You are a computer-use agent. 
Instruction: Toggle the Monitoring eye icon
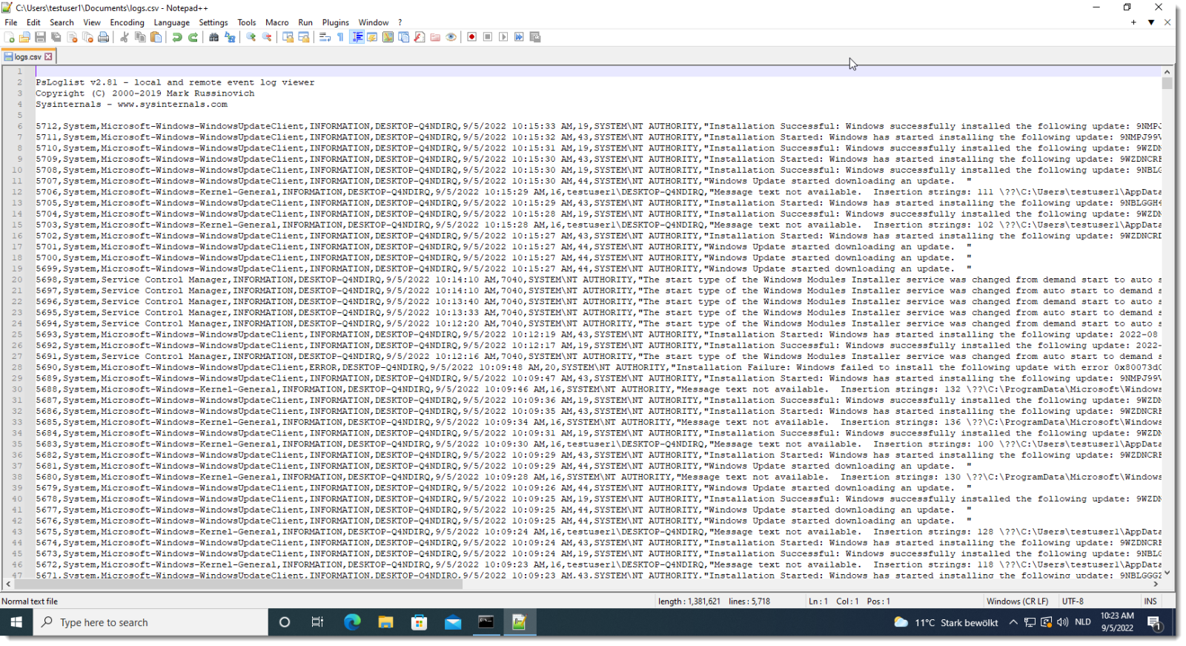tap(451, 37)
